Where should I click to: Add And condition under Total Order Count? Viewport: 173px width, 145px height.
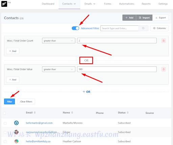click(x=13, y=51)
